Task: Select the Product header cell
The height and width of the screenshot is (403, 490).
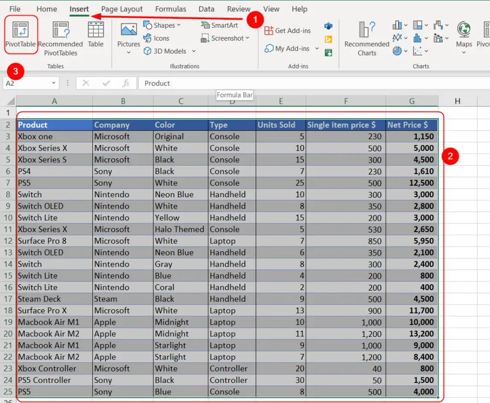Action: 55,125
